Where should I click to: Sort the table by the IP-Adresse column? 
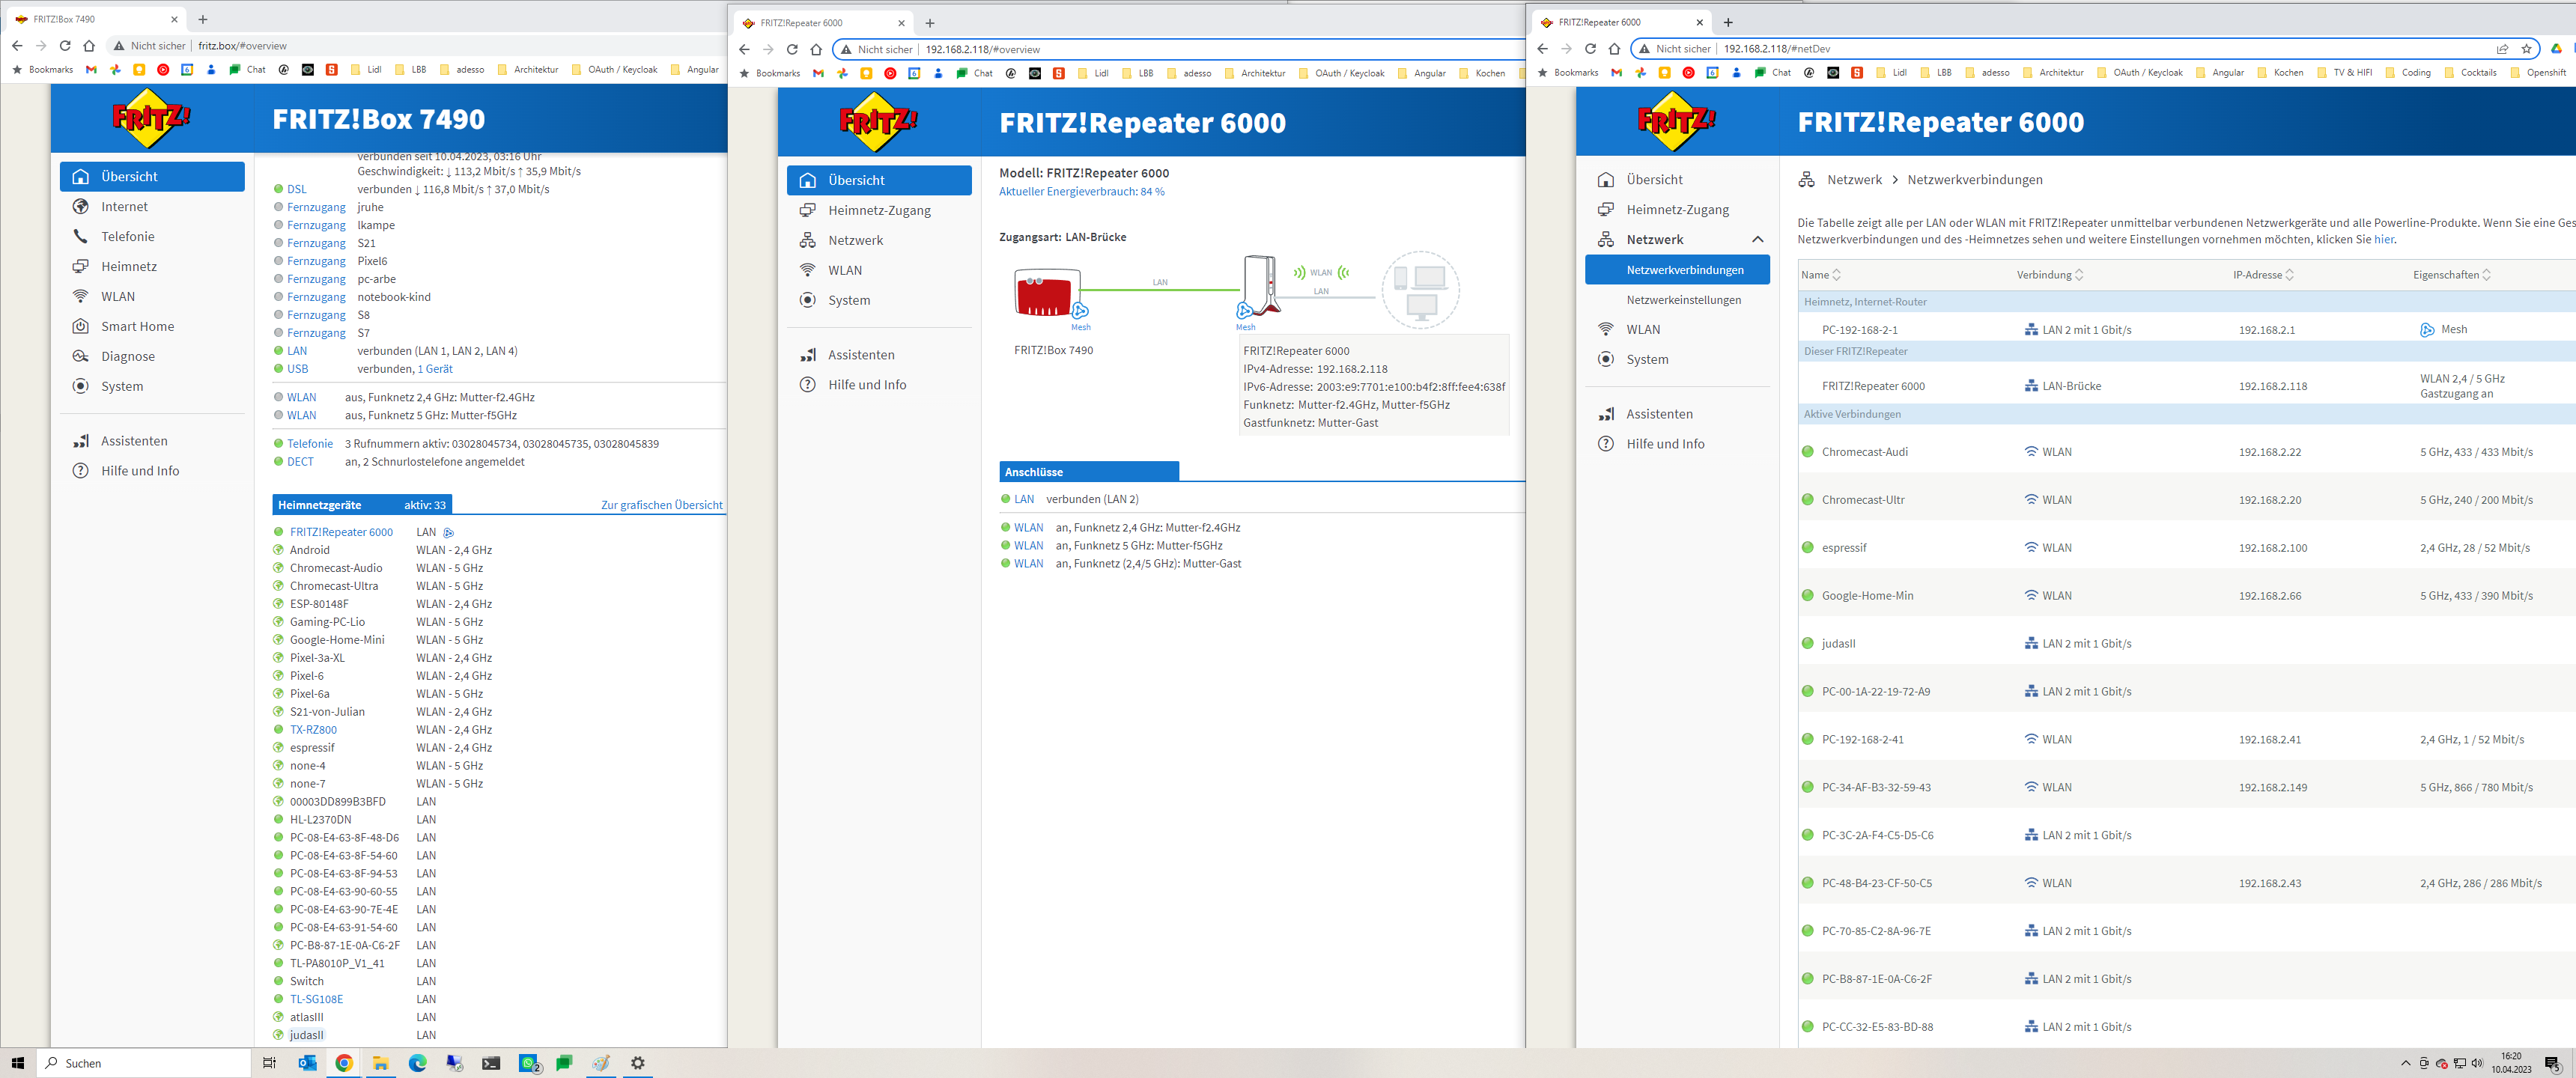coord(2263,275)
